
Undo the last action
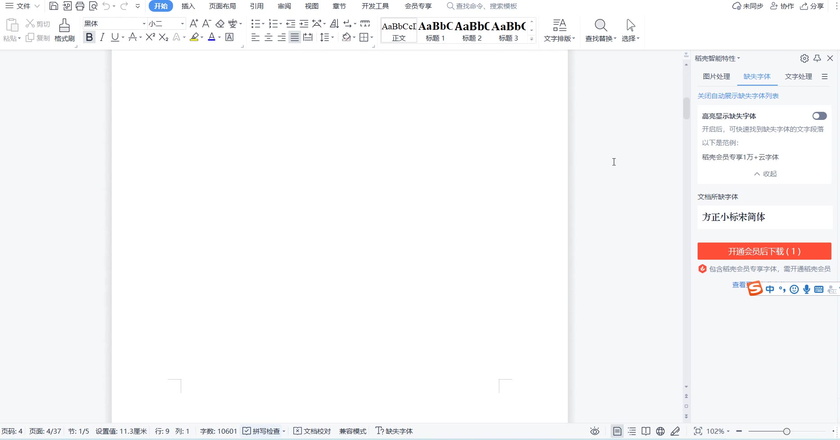click(106, 6)
